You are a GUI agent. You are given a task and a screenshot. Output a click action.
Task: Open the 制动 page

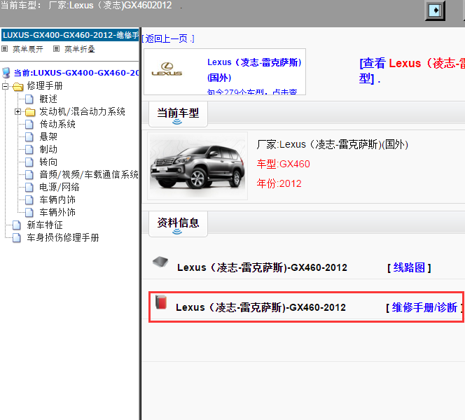(x=48, y=149)
